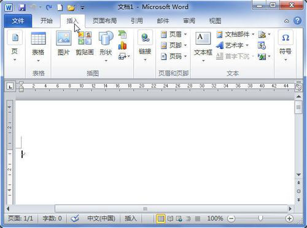Click the vertical scrollbar down arrow
307x228 pixels.
click(298, 175)
